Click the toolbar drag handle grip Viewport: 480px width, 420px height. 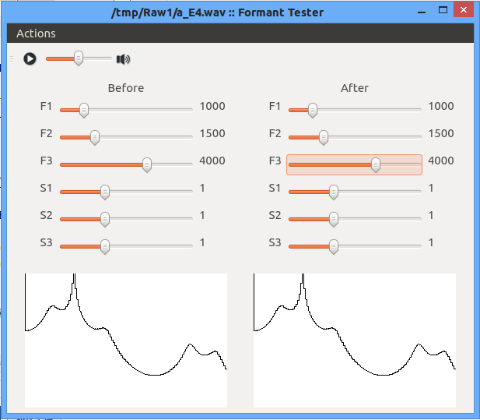pyautogui.click(x=12, y=59)
